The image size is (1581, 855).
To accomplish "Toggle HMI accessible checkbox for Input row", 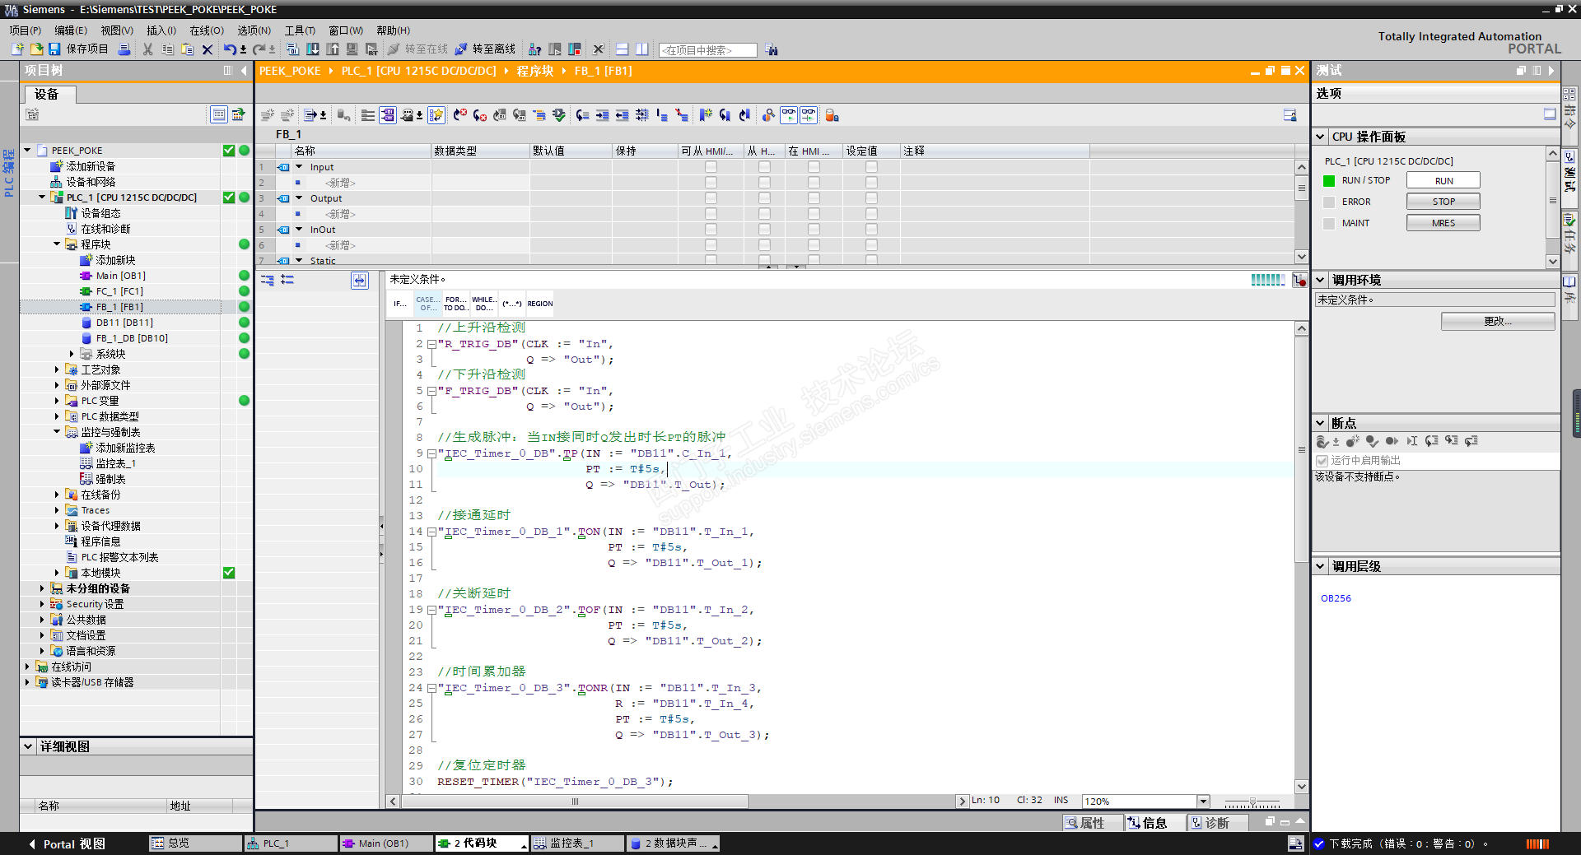I will coord(711,167).
